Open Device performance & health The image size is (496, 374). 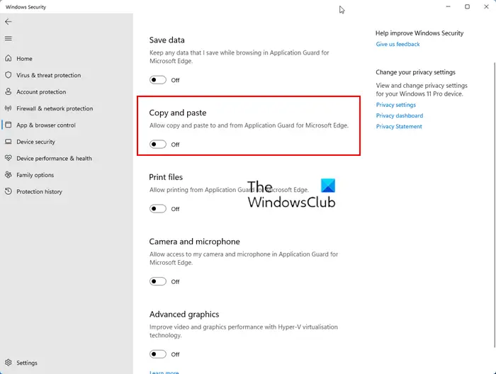(67, 159)
